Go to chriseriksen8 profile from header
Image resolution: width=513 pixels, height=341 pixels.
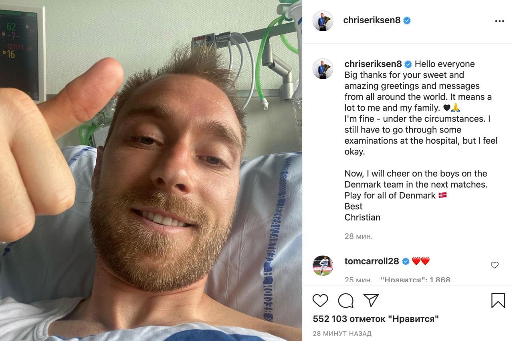[x=372, y=20]
